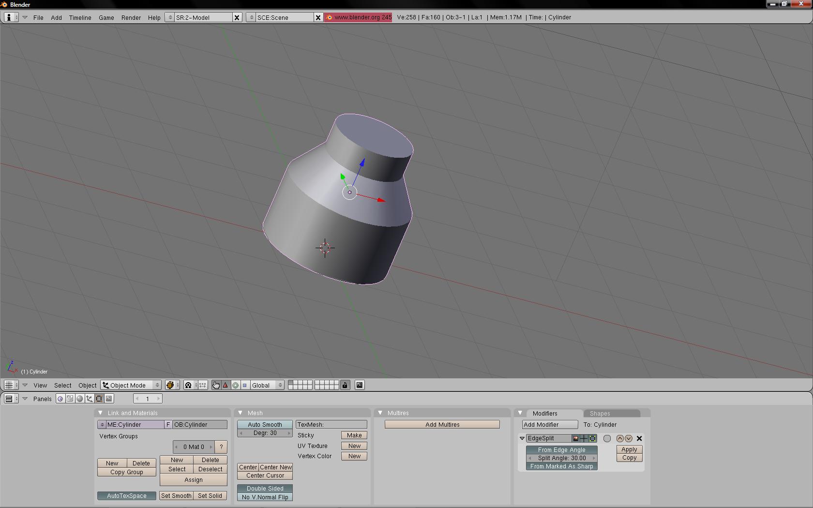The width and height of the screenshot is (813, 508).
Task: Delete the EdgeSplit modifier with X icon
Action: [x=639, y=438]
